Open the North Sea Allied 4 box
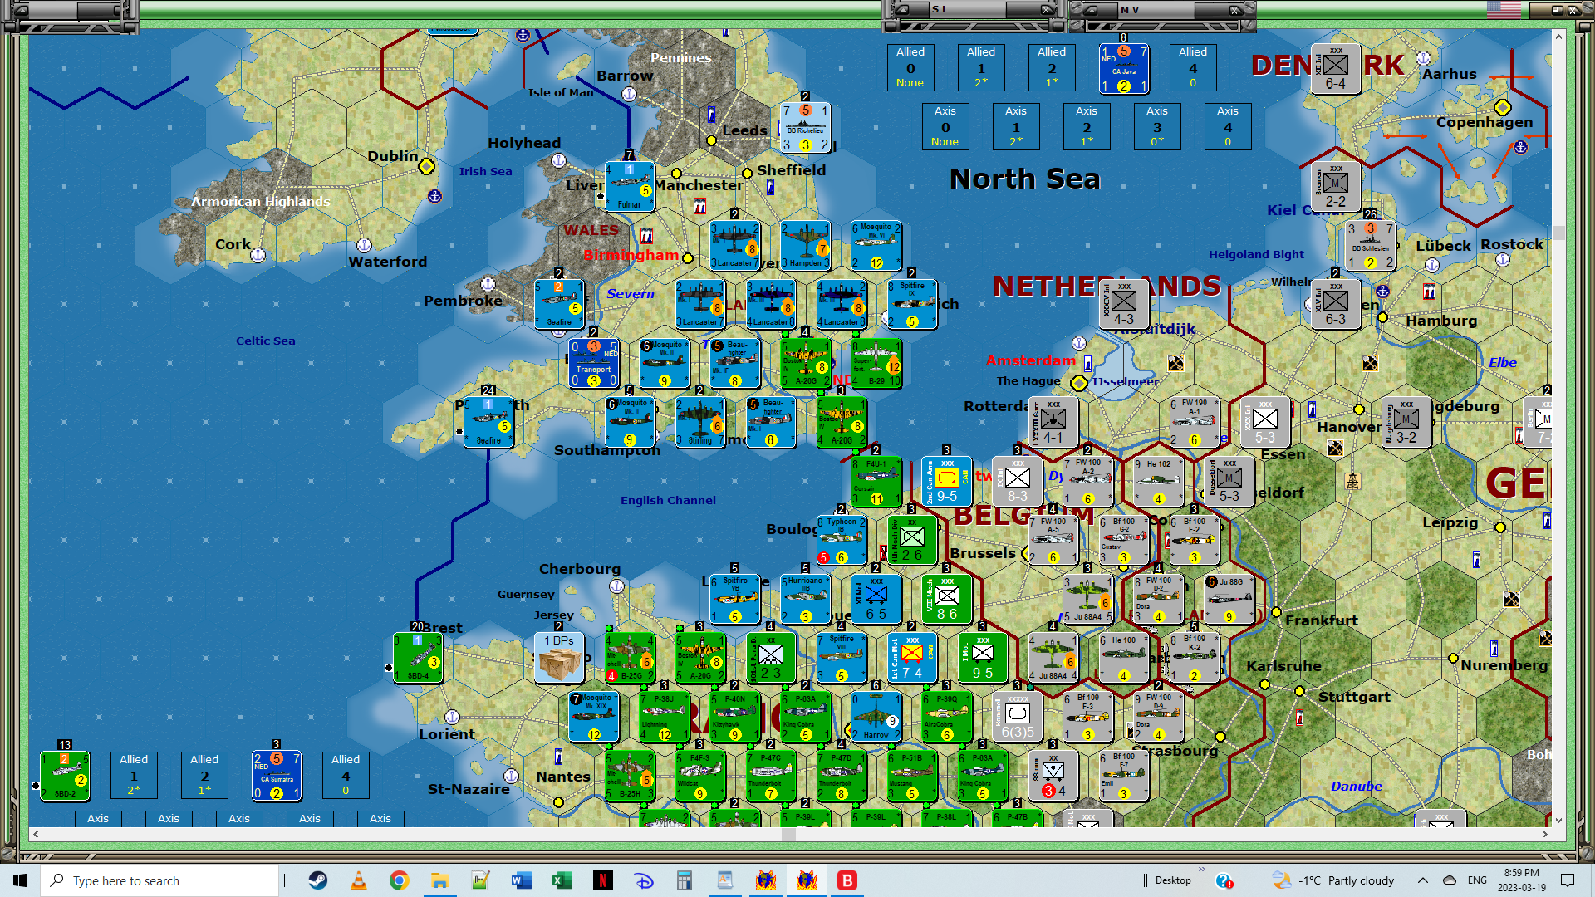Screen dimensions: 1595x897 1193,67
